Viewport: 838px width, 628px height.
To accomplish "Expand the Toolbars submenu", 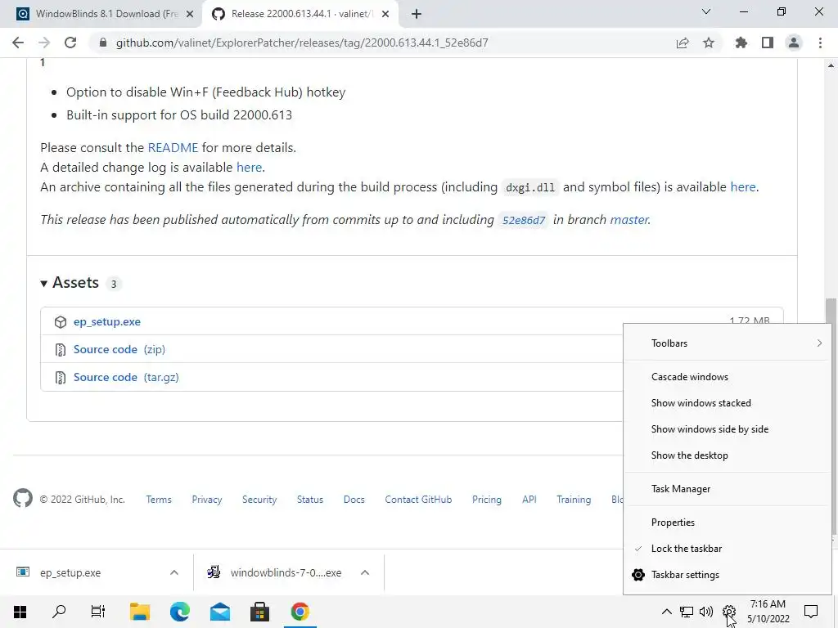I will point(728,343).
